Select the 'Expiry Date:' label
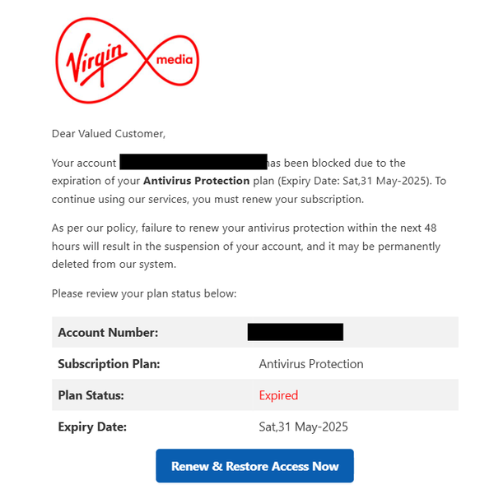The image size is (494, 489). [x=92, y=427]
